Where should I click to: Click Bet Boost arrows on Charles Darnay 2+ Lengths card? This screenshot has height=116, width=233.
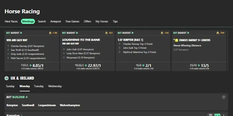point(188,33)
